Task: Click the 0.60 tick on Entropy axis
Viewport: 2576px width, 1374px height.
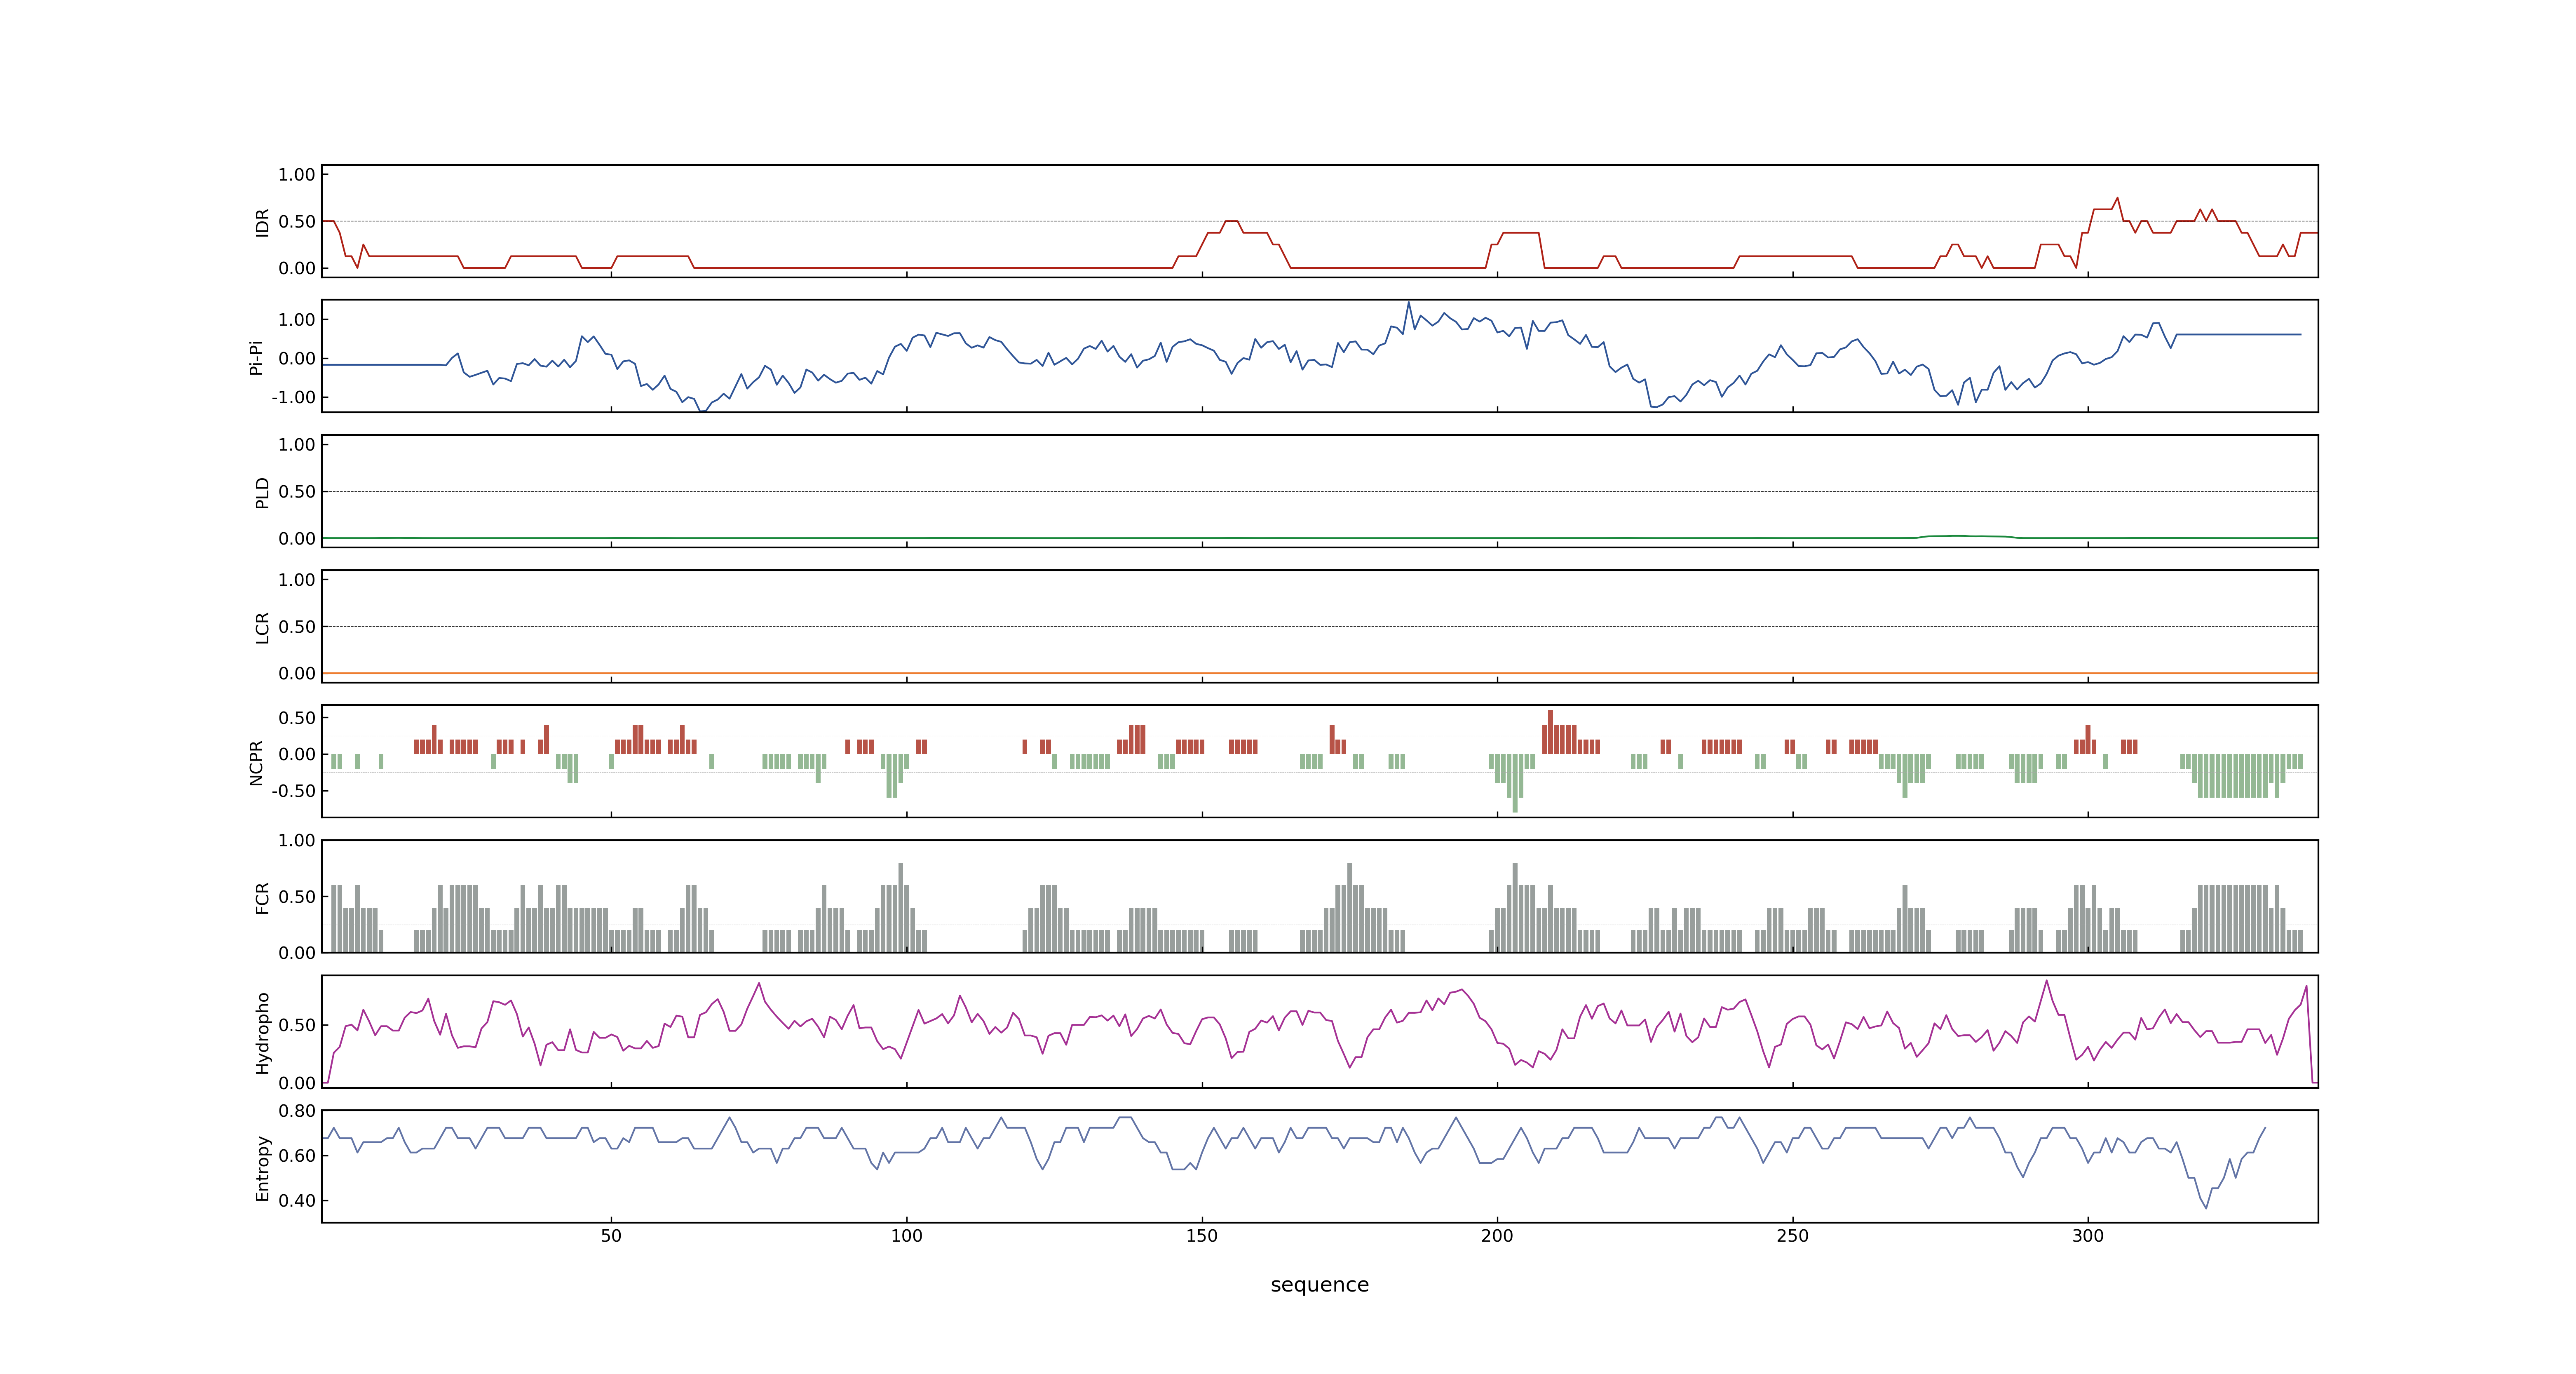Action: [297, 1156]
